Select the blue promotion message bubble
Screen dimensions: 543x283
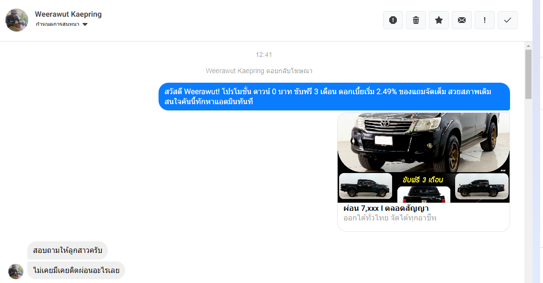pos(334,97)
